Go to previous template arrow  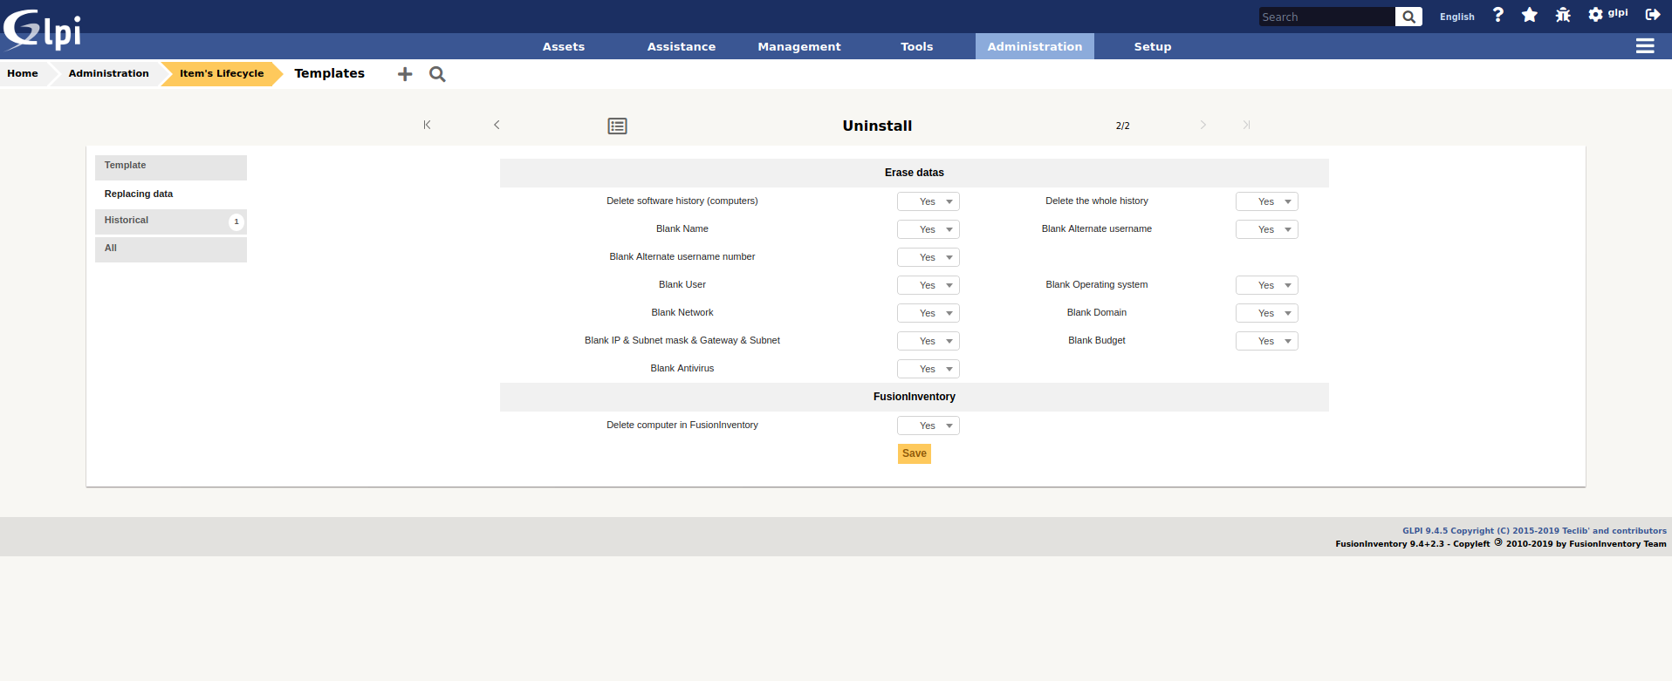tap(497, 125)
